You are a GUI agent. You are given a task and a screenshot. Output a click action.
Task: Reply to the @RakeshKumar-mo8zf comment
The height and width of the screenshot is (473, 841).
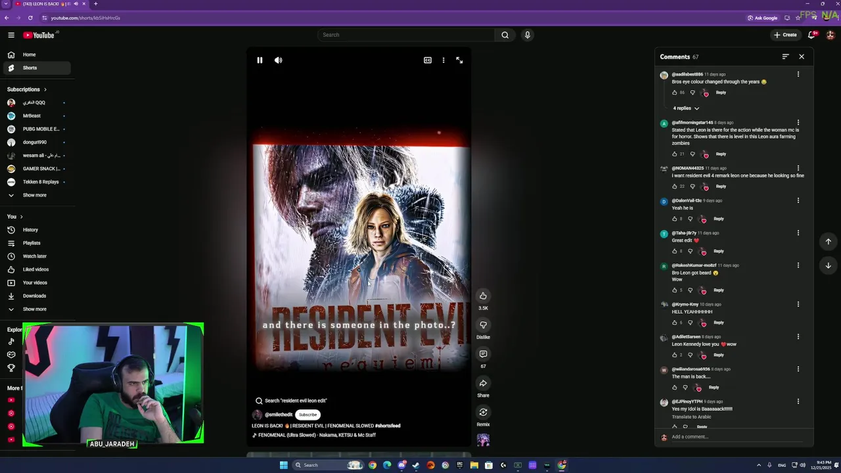pos(719,290)
